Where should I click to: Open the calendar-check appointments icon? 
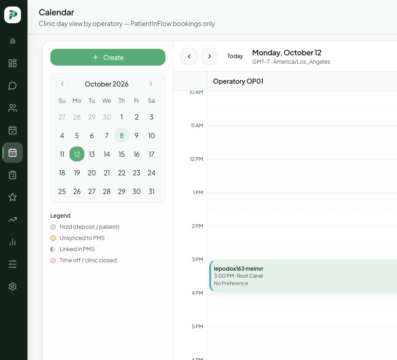pyautogui.click(x=13, y=130)
